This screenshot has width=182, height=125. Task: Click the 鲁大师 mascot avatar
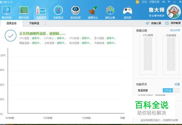point(174,11)
